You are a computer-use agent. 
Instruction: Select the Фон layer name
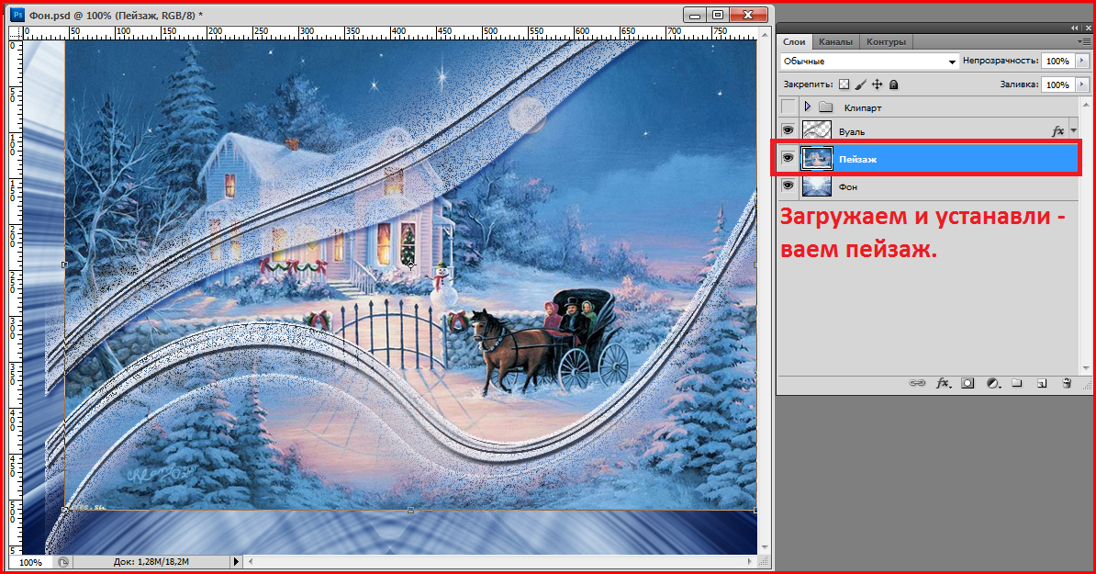click(848, 186)
